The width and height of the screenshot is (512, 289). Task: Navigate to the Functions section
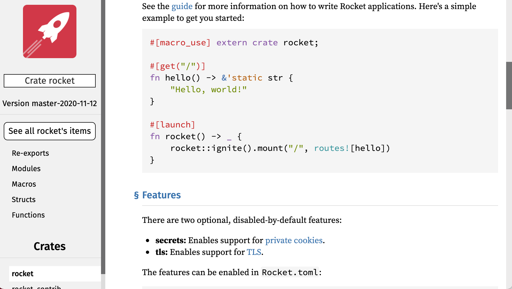click(x=28, y=215)
